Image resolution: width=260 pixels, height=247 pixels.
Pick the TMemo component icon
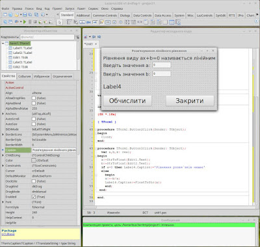[x=101, y=22]
